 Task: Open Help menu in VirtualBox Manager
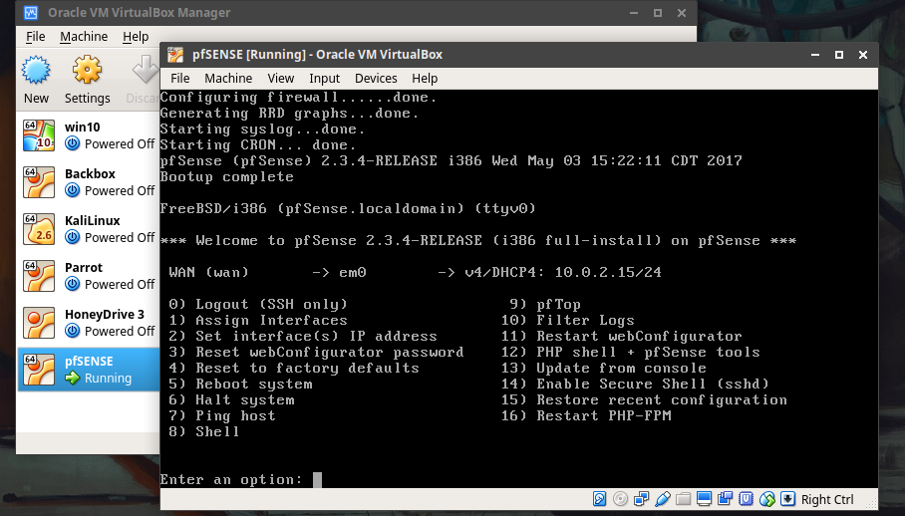(x=136, y=36)
